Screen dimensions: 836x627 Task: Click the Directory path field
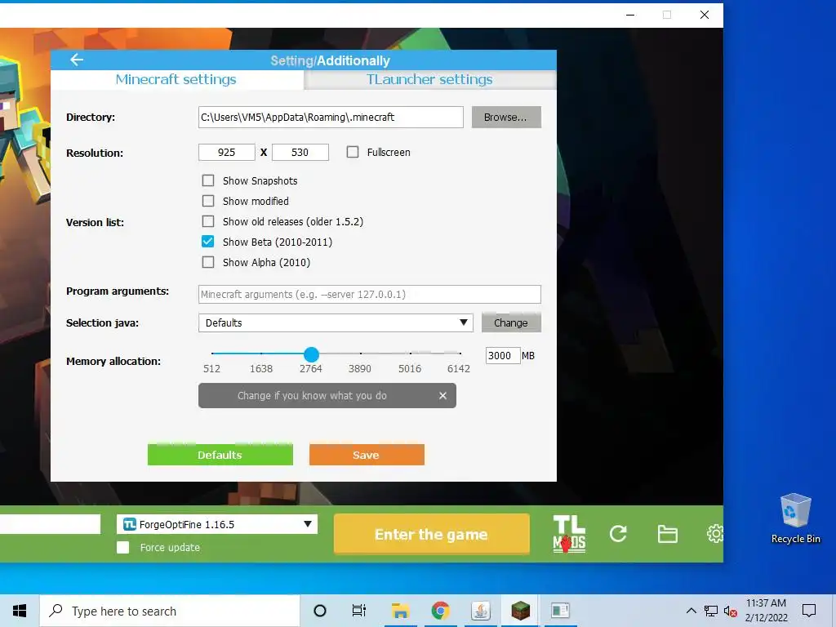[331, 118]
